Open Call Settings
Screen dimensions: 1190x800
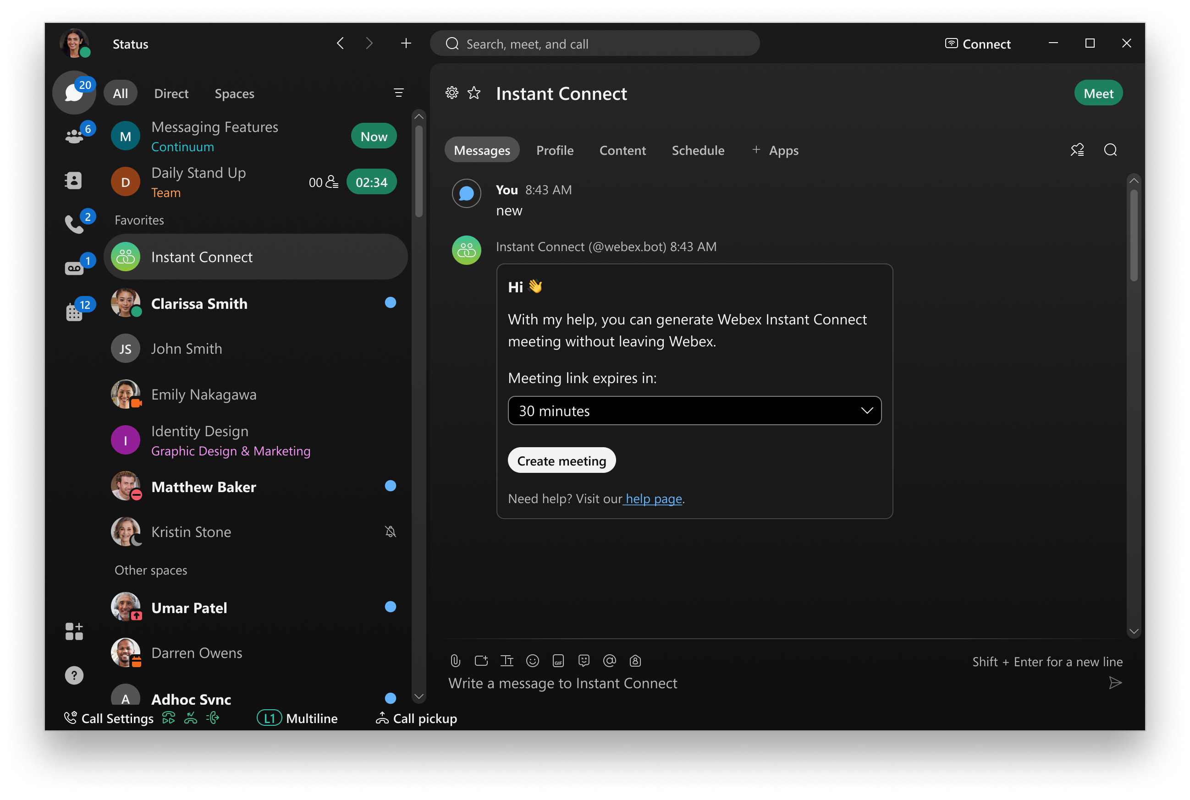point(109,718)
